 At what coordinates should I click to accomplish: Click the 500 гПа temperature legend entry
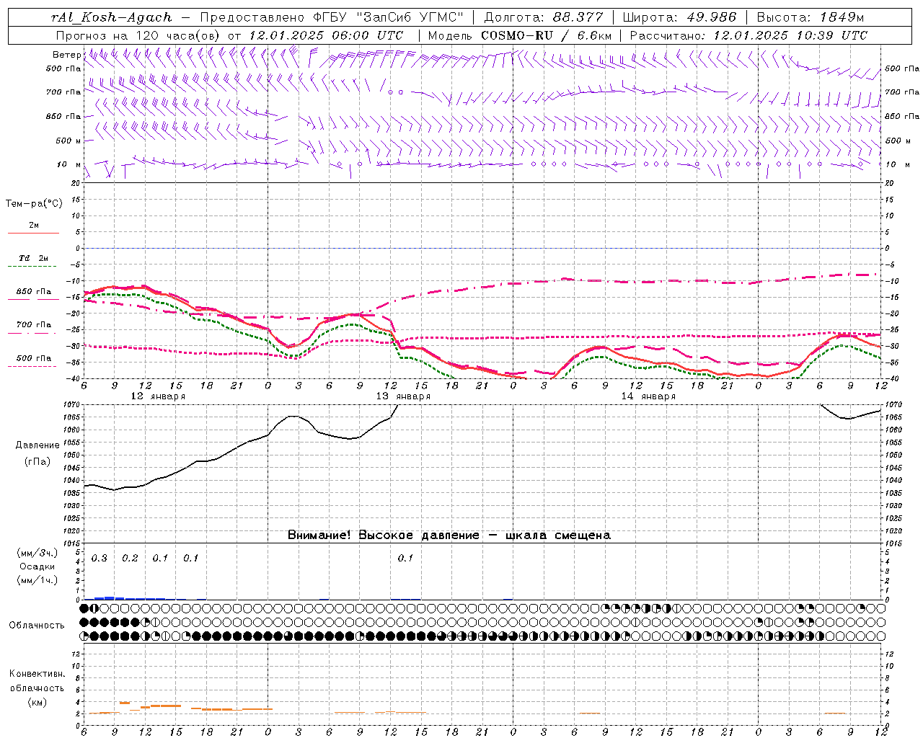pos(34,358)
